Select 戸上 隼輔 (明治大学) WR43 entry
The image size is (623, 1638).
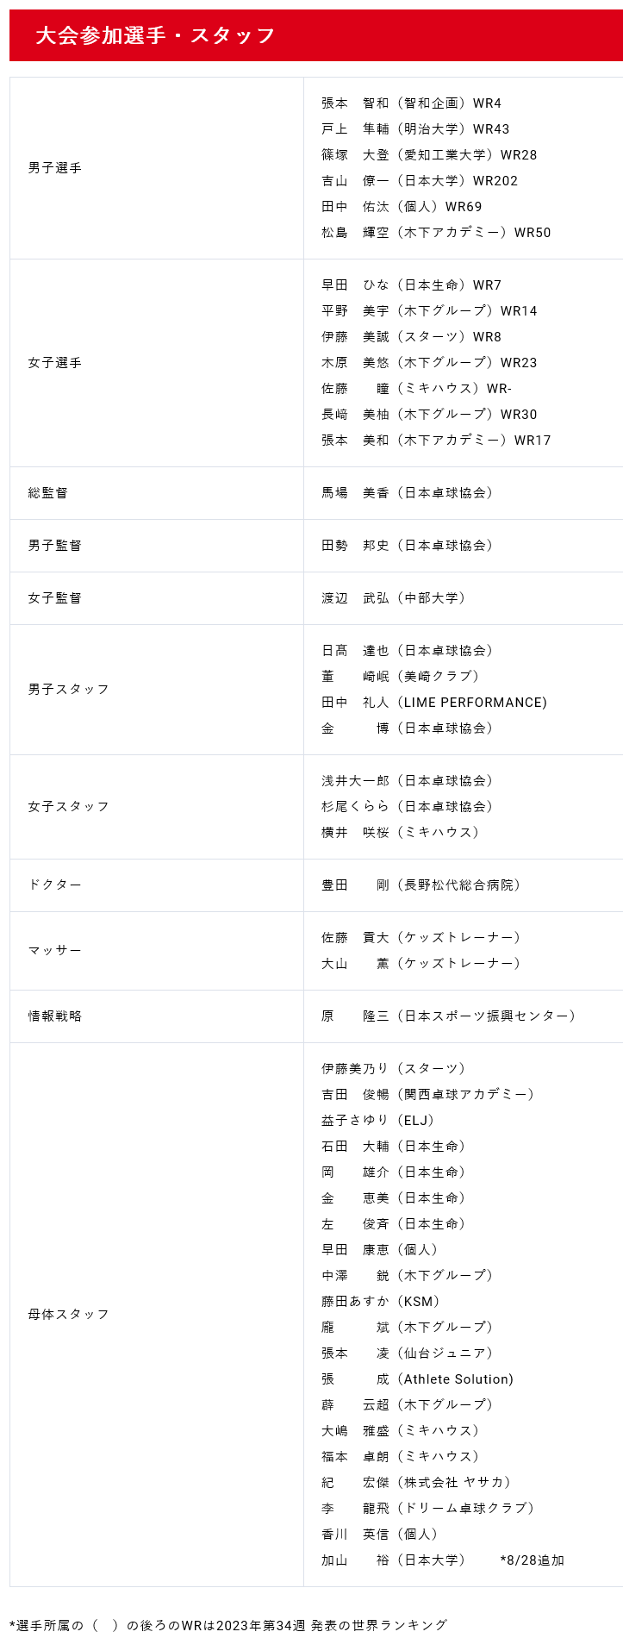pos(415,129)
